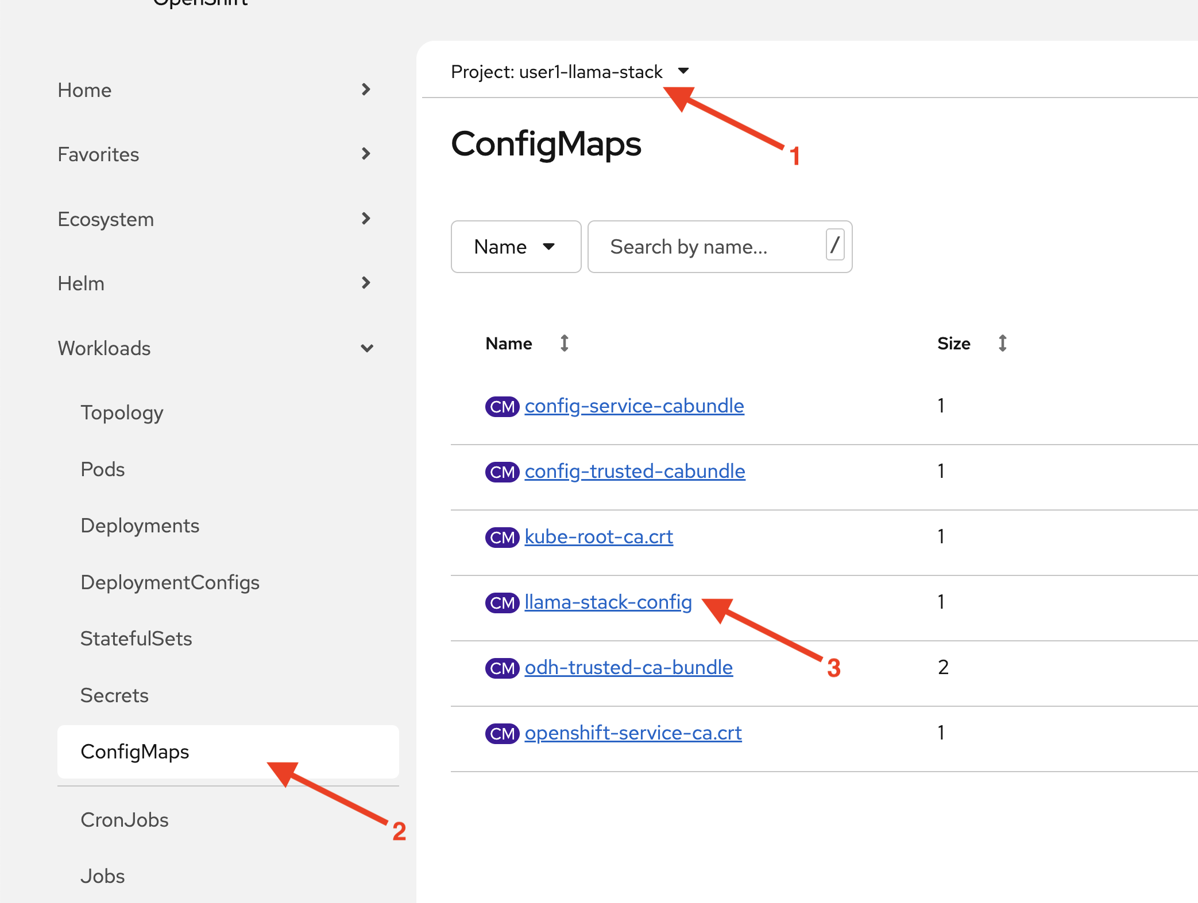This screenshot has width=1198, height=903.
Task: Click the Size column sort icon
Action: [1002, 343]
